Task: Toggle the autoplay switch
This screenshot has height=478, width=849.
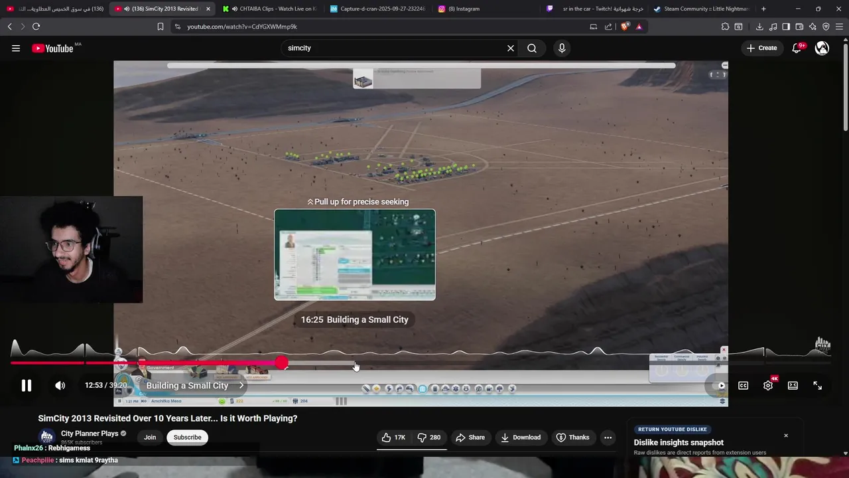Action: coord(719,385)
